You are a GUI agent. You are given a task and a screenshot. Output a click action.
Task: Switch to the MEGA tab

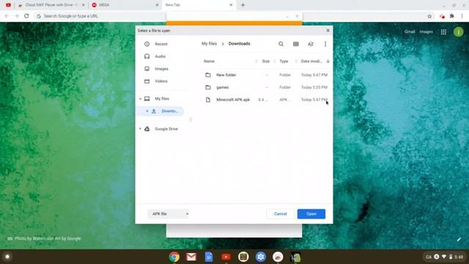[125, 5]
